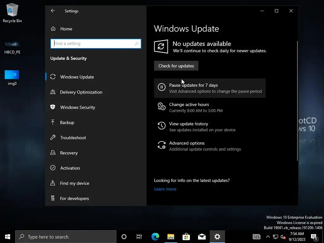Select Windows Update in the sidebar

point(96,77)
